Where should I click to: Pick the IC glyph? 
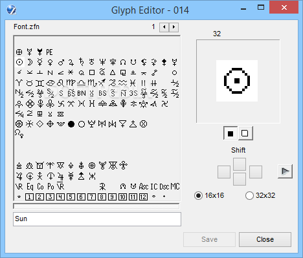(x=154, y=186)
